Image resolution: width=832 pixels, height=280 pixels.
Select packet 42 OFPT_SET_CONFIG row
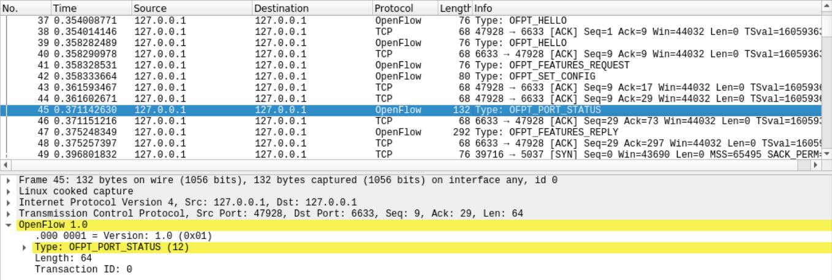(x=368, y=77)
